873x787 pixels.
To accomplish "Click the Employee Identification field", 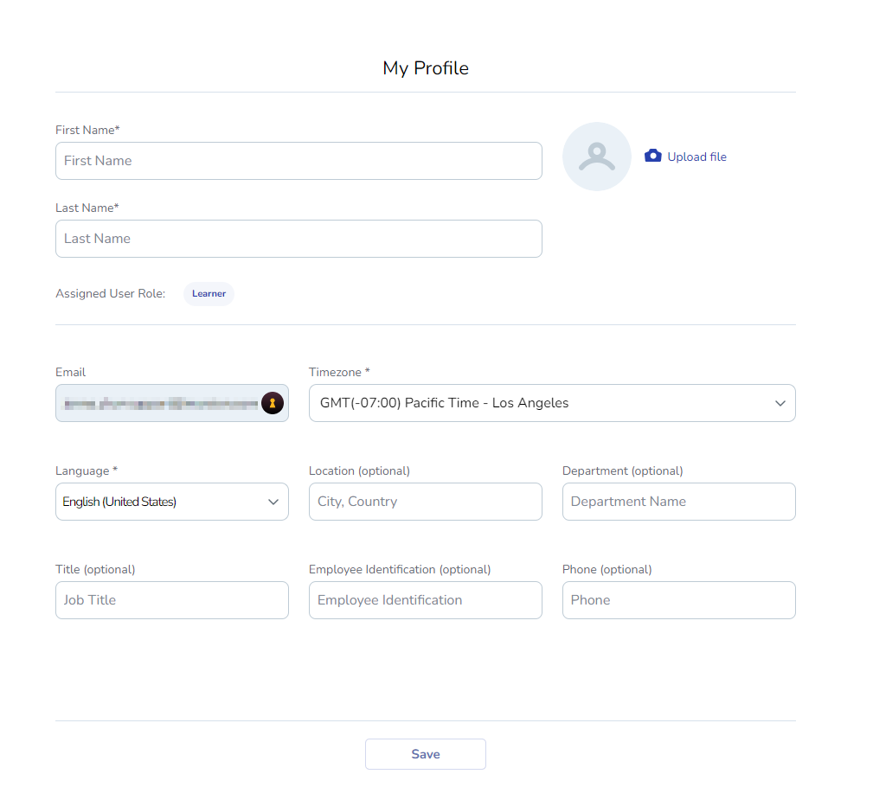I will pos(425,600).
